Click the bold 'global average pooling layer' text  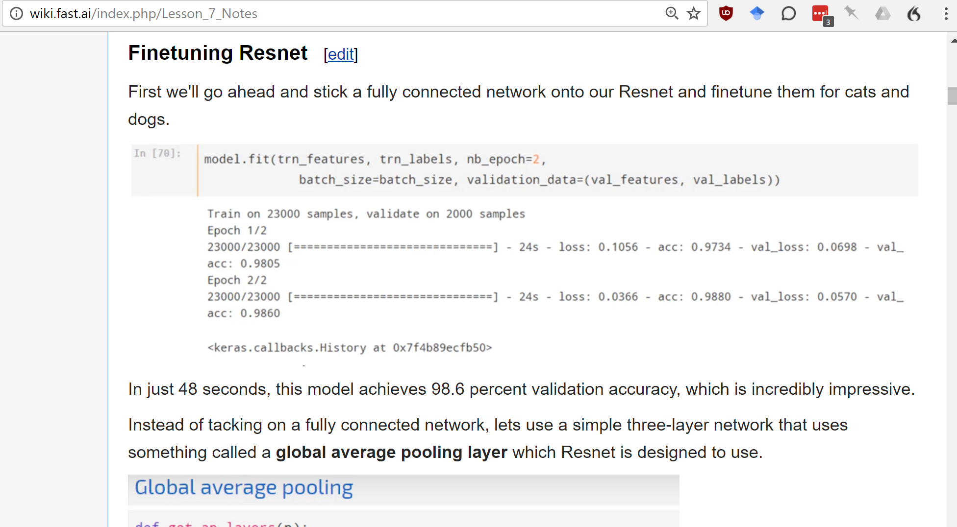tap(391, 453)
